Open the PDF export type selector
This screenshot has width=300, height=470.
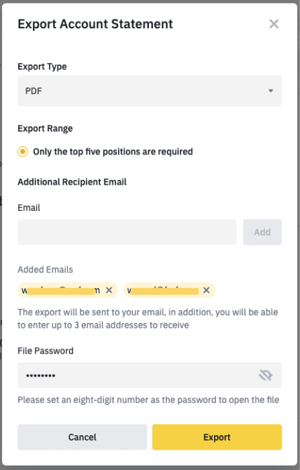tap(150, 91)
